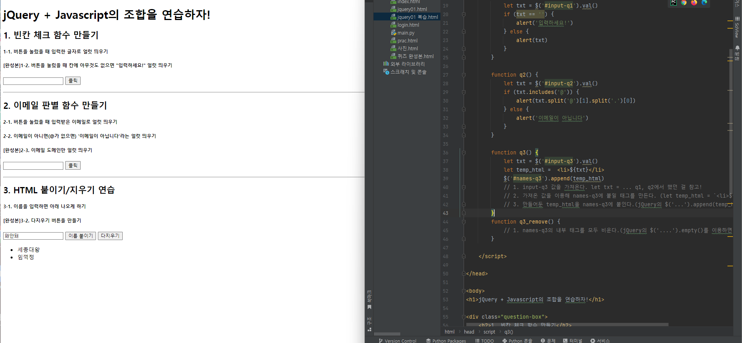Select the 퀴즈 완성본.html file icon

coord(393,56)
